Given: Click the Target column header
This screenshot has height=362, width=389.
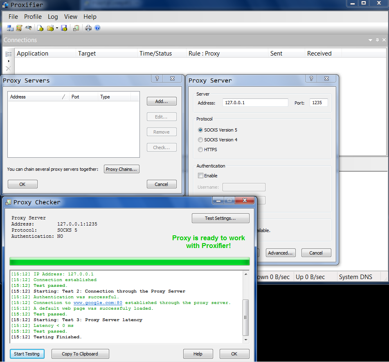Looking at the screenshot, I should (107, 54).
